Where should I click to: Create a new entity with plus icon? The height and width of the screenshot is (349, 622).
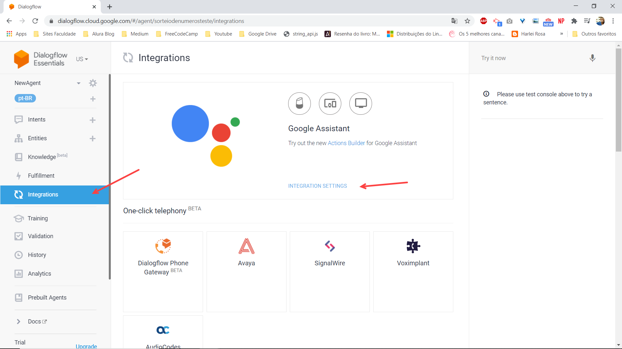pyautogui.click(x=93, y=139)
